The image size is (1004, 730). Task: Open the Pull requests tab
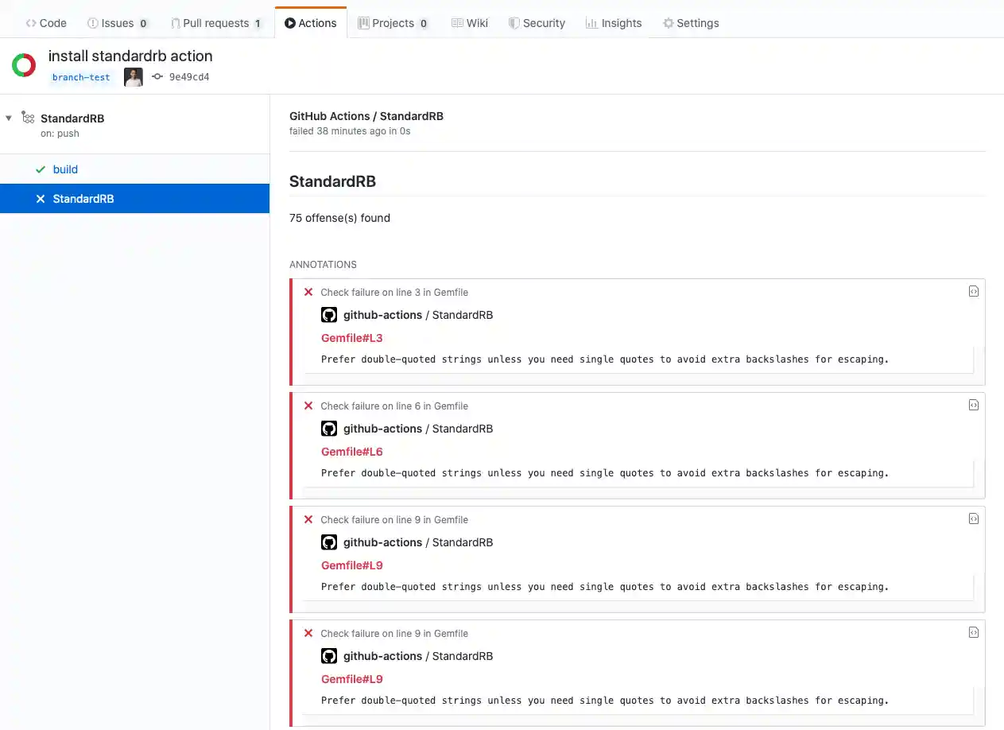point(215,23)
